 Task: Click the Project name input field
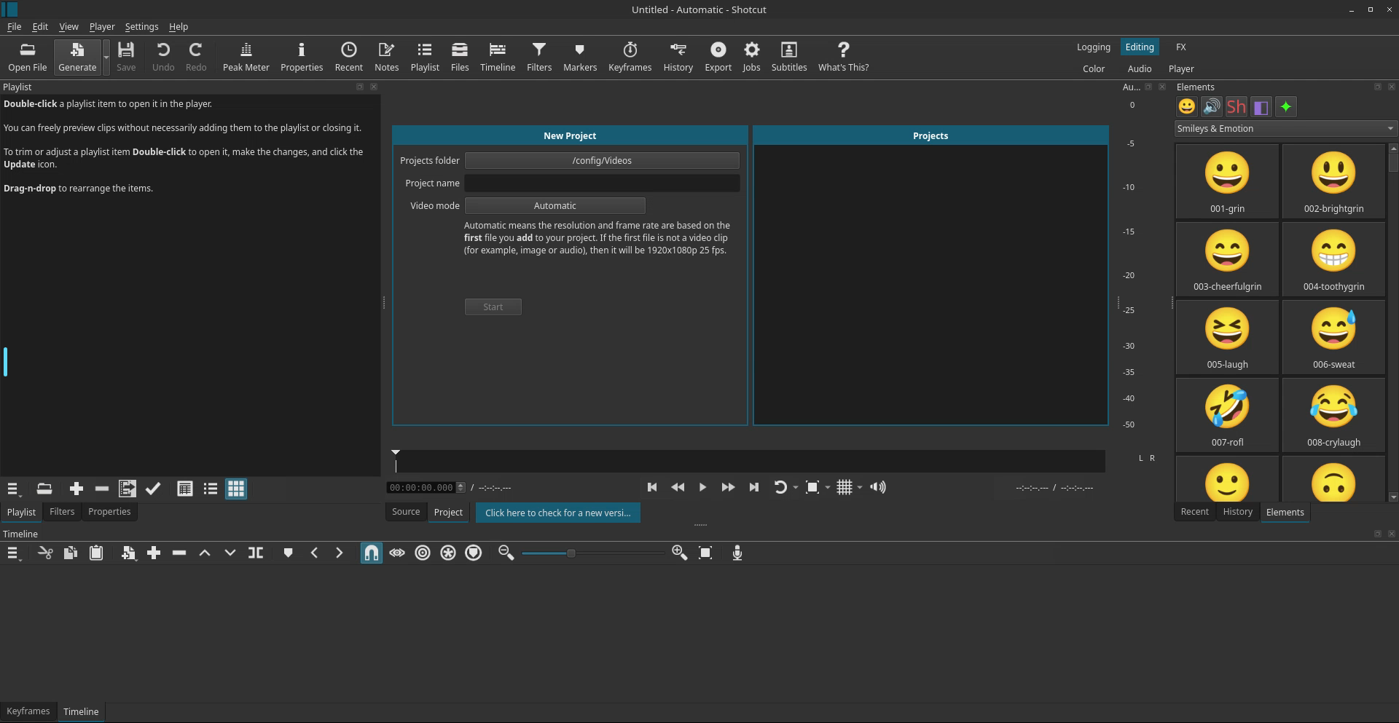602,183
